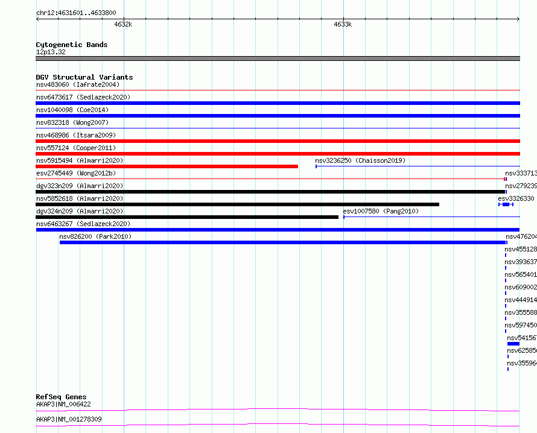The width and height of the screenshot is (537, 433).
Task: Select the nsv355588 variant label
Action: tap(521, 312)
